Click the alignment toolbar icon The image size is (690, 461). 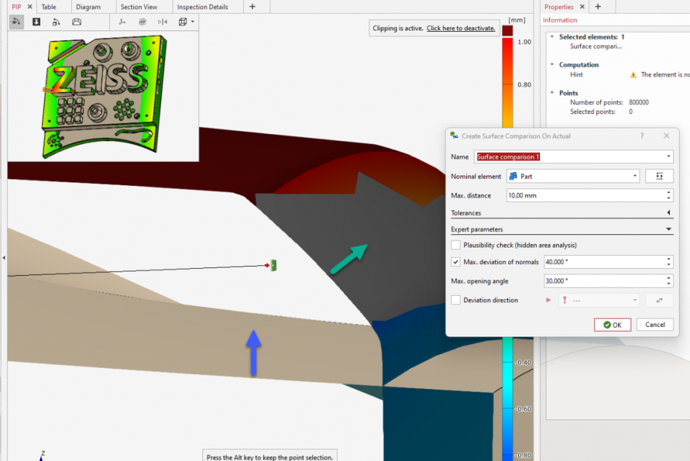click(x=122, y=21)
